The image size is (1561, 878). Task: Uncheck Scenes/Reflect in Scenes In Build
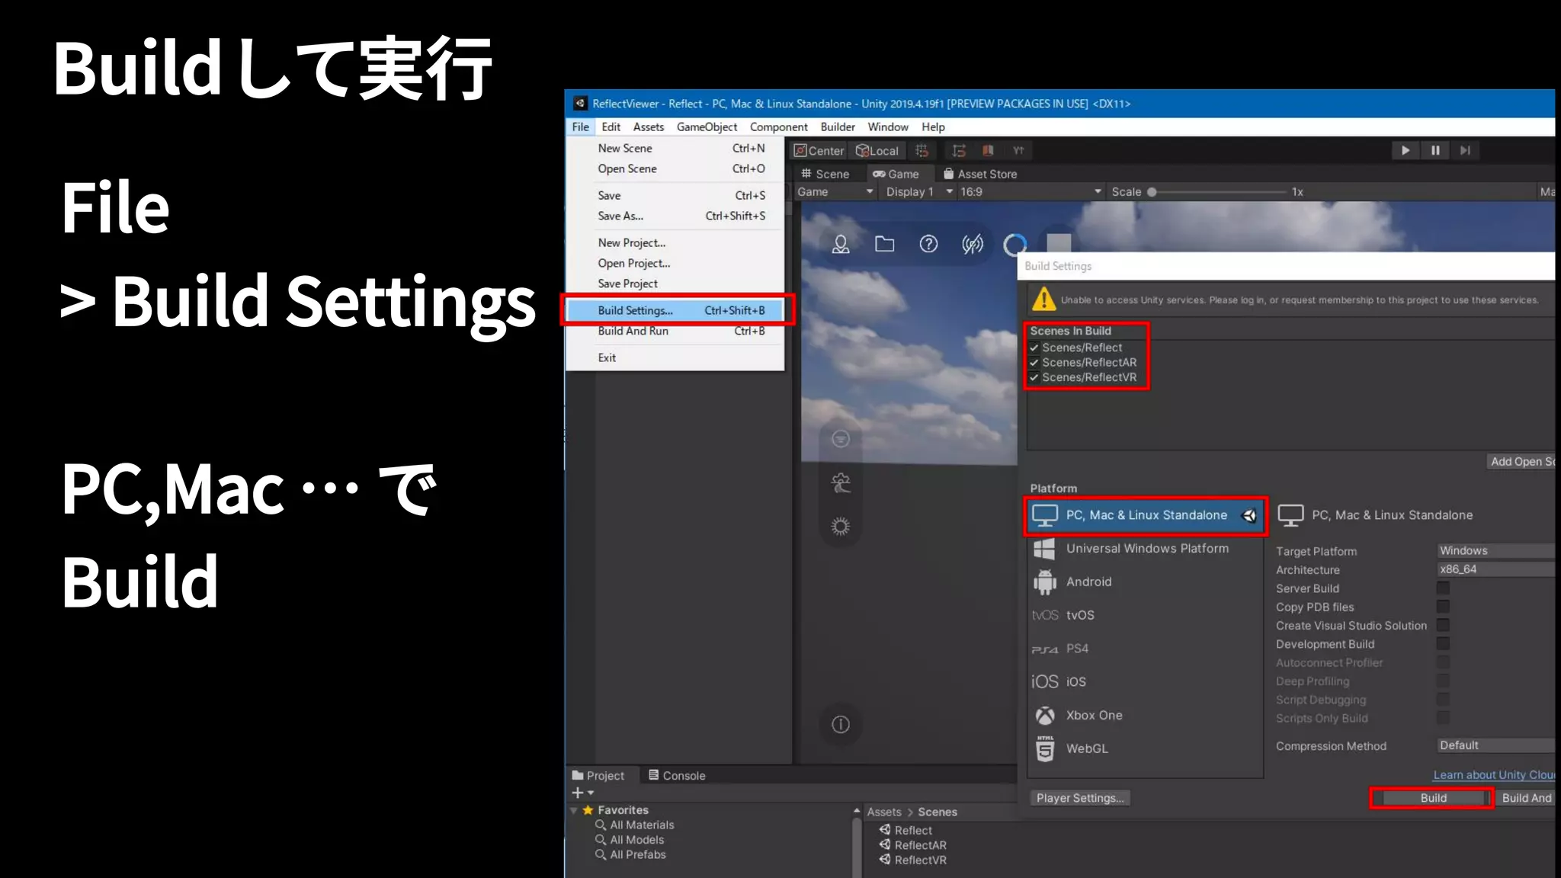point(1034,348)
